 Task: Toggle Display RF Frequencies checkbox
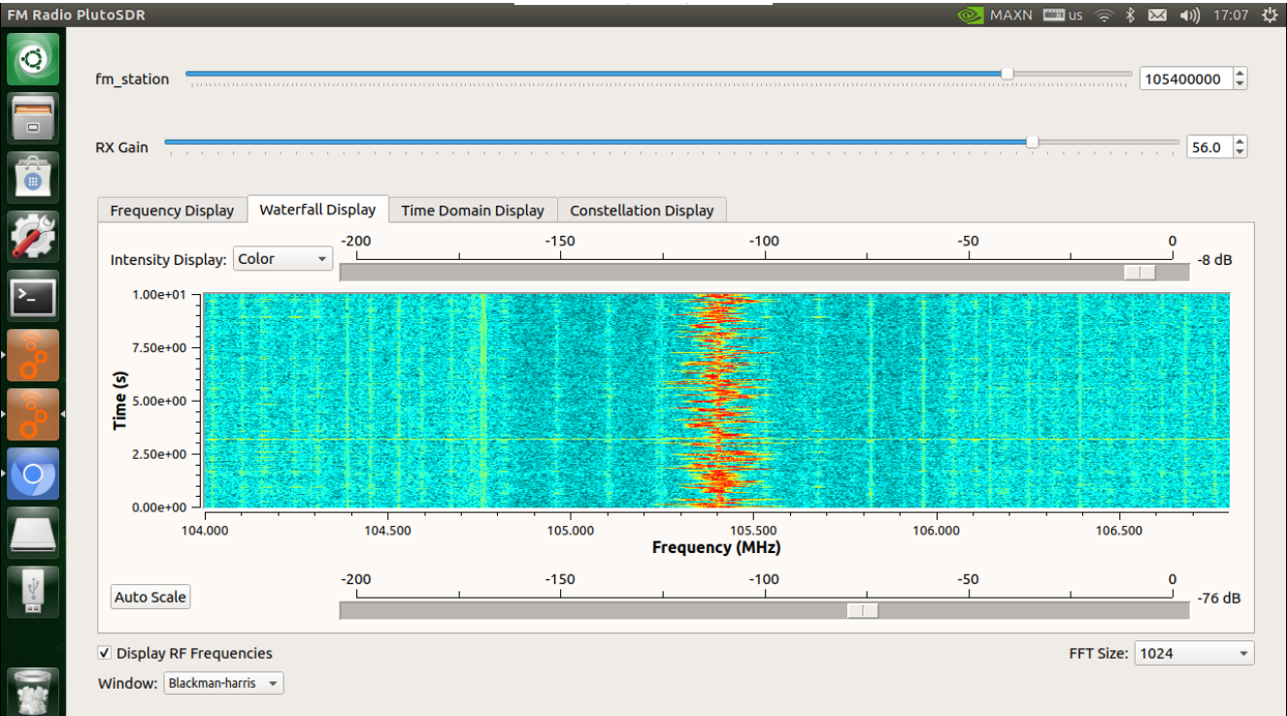click(x=105, y=653)
